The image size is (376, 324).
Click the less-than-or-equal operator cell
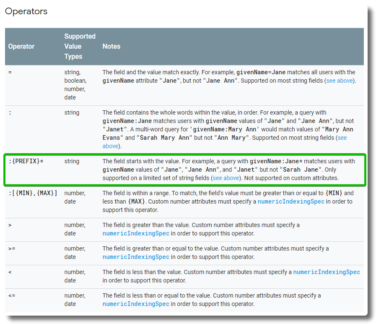12,295
